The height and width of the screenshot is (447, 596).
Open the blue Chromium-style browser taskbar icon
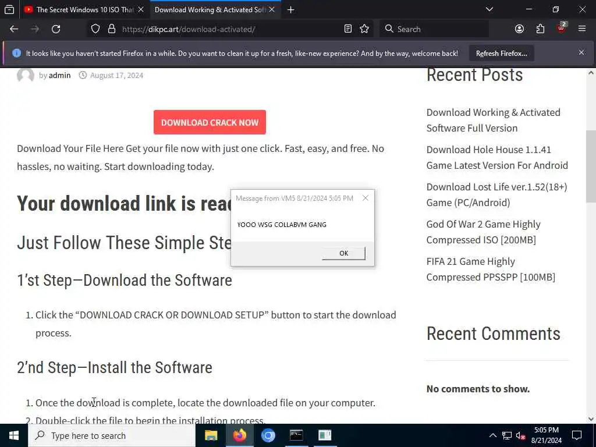[268, 435]
